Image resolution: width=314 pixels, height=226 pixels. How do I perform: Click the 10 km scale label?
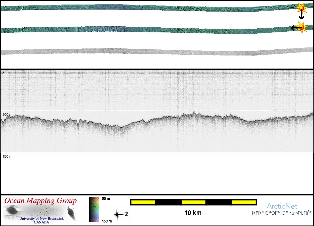coord(193,213)
